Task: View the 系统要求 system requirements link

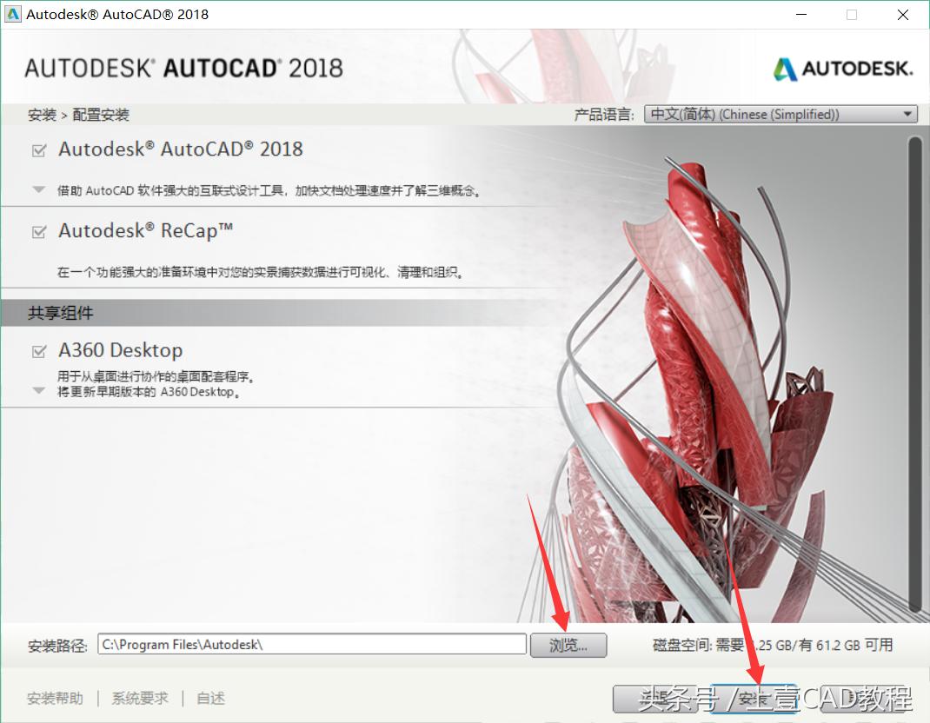Action: [138, 698]
